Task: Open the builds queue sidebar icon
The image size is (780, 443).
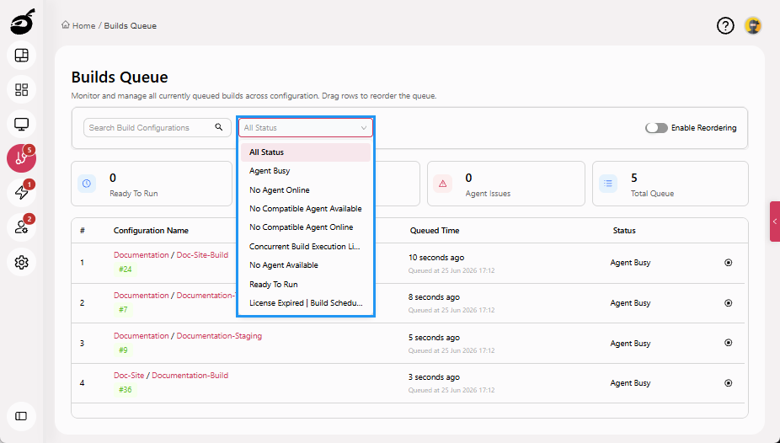Action: click(21, 158)
